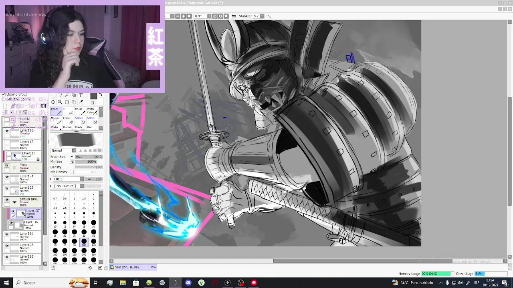
Task: Open the Windows Start menu
Action: pyautogui.click(x=6, y=283)
